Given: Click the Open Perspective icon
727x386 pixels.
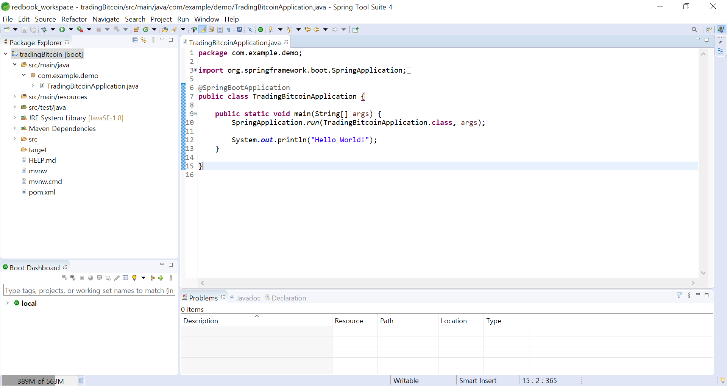Looking at the screenshot, I should tap(709, 30).
